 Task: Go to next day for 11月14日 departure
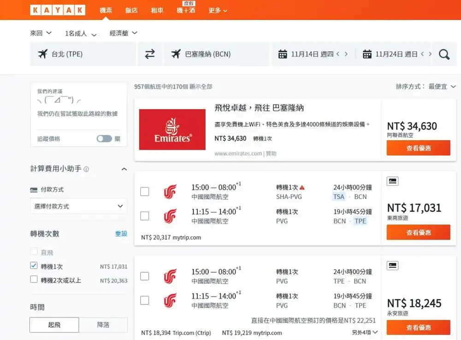click(346, 54)
